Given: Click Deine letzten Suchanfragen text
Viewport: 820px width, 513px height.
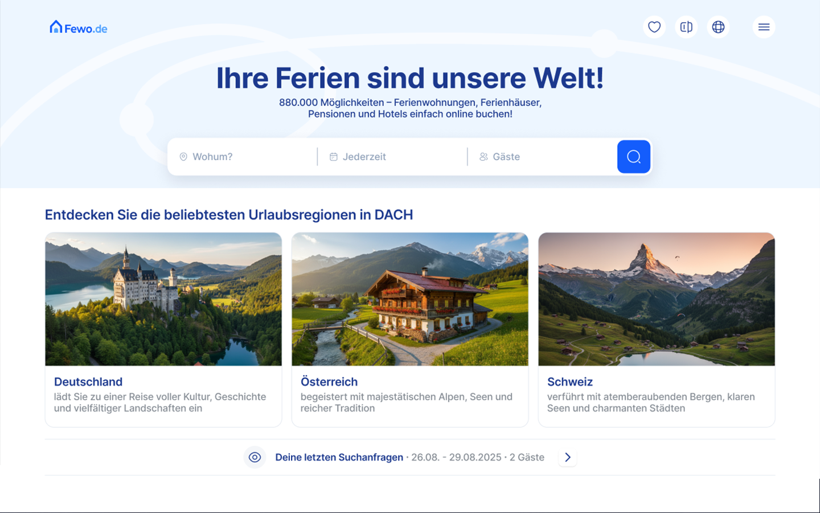Looking at the screenshot, I should 339,457.
